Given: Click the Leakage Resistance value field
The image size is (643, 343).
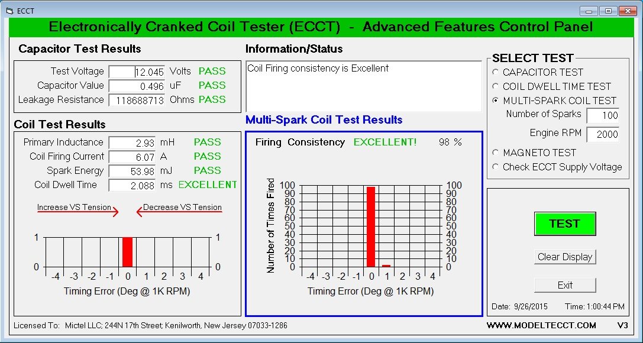Looking at the screenshot, I should [x=137, y=100].
